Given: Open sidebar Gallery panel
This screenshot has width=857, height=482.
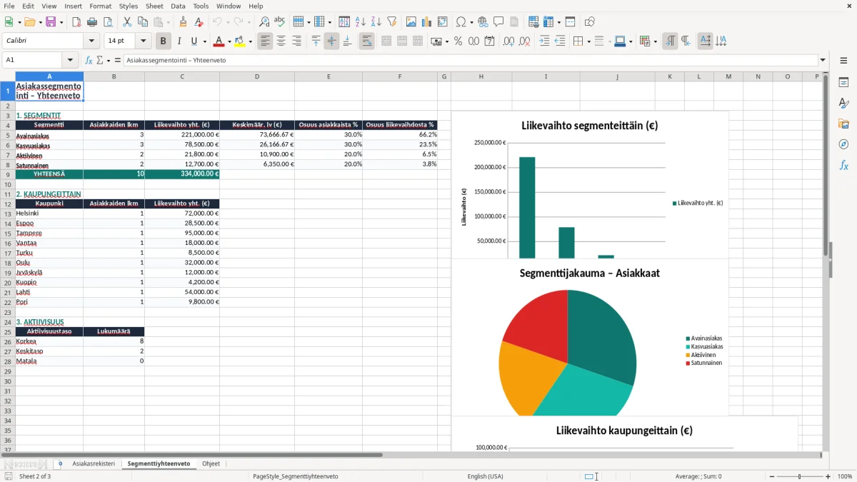Looking at the screenshot, I should coord(843,124).
